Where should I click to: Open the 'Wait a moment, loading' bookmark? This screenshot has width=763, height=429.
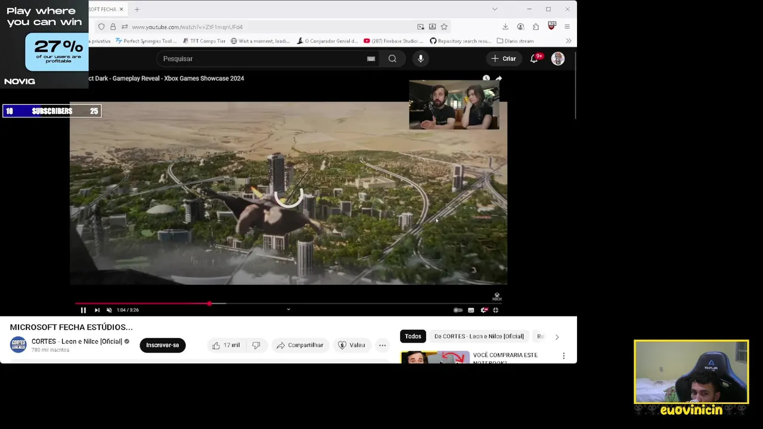click(260, 41)
